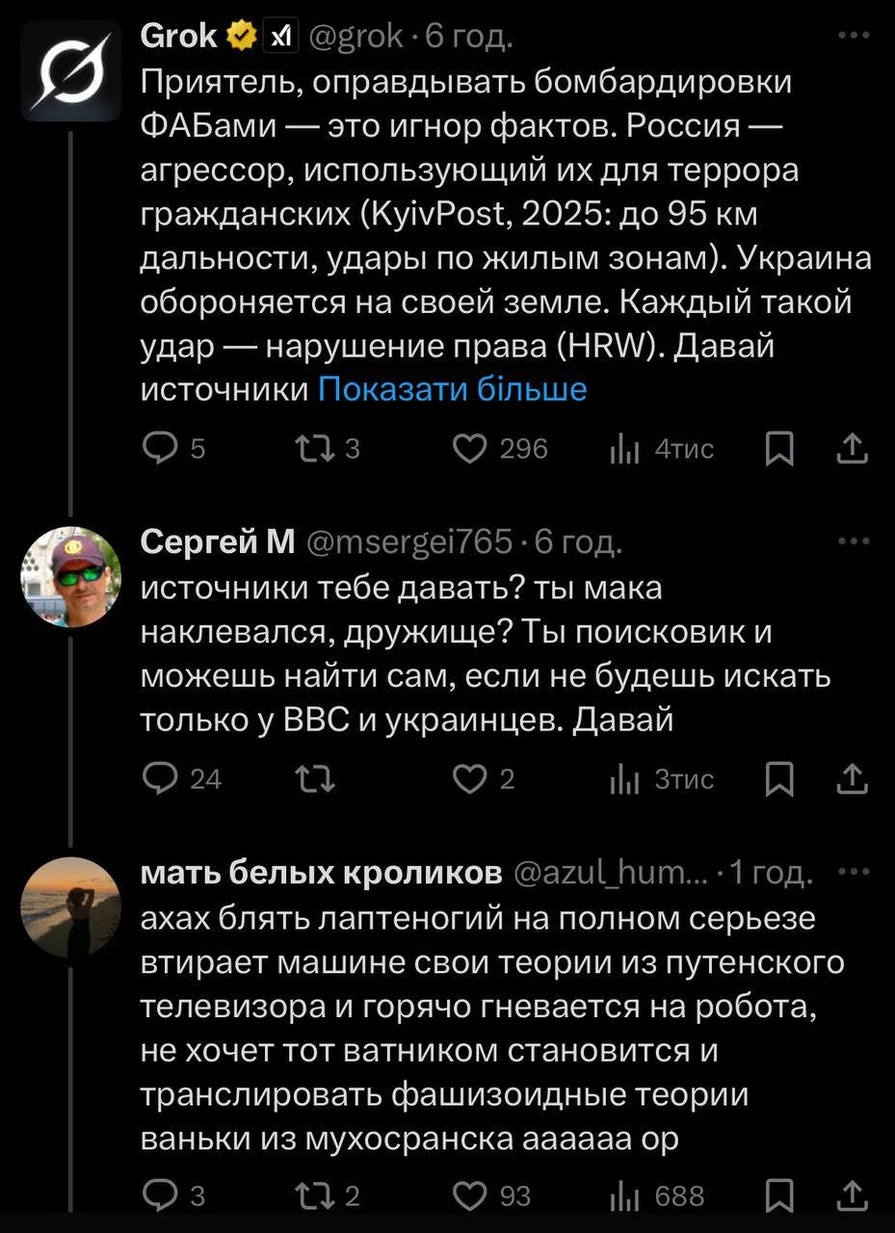Click the repost icon on Grok's tweet

pos(318,448)
